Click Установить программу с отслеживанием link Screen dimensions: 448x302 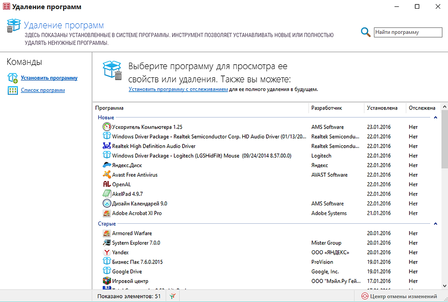pos(178,89)
